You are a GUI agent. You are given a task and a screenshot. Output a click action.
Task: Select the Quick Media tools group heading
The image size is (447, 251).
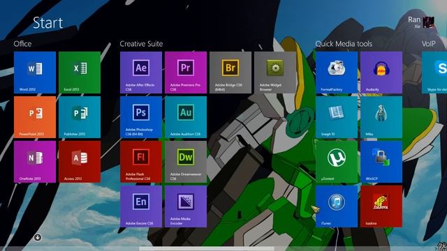(344, 44)
